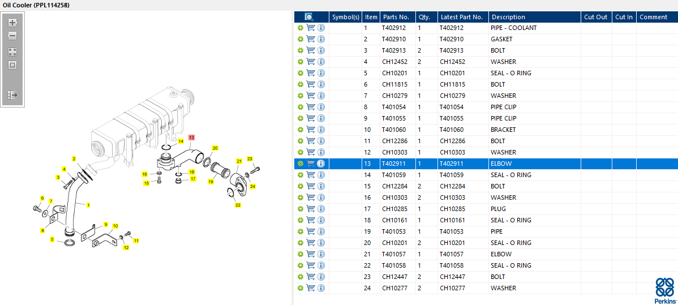
Task: Add PIPE T401053 to cart
Action: [311, 231]
